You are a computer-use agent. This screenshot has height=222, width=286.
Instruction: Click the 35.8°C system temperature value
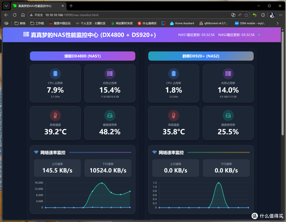point(174,132)
